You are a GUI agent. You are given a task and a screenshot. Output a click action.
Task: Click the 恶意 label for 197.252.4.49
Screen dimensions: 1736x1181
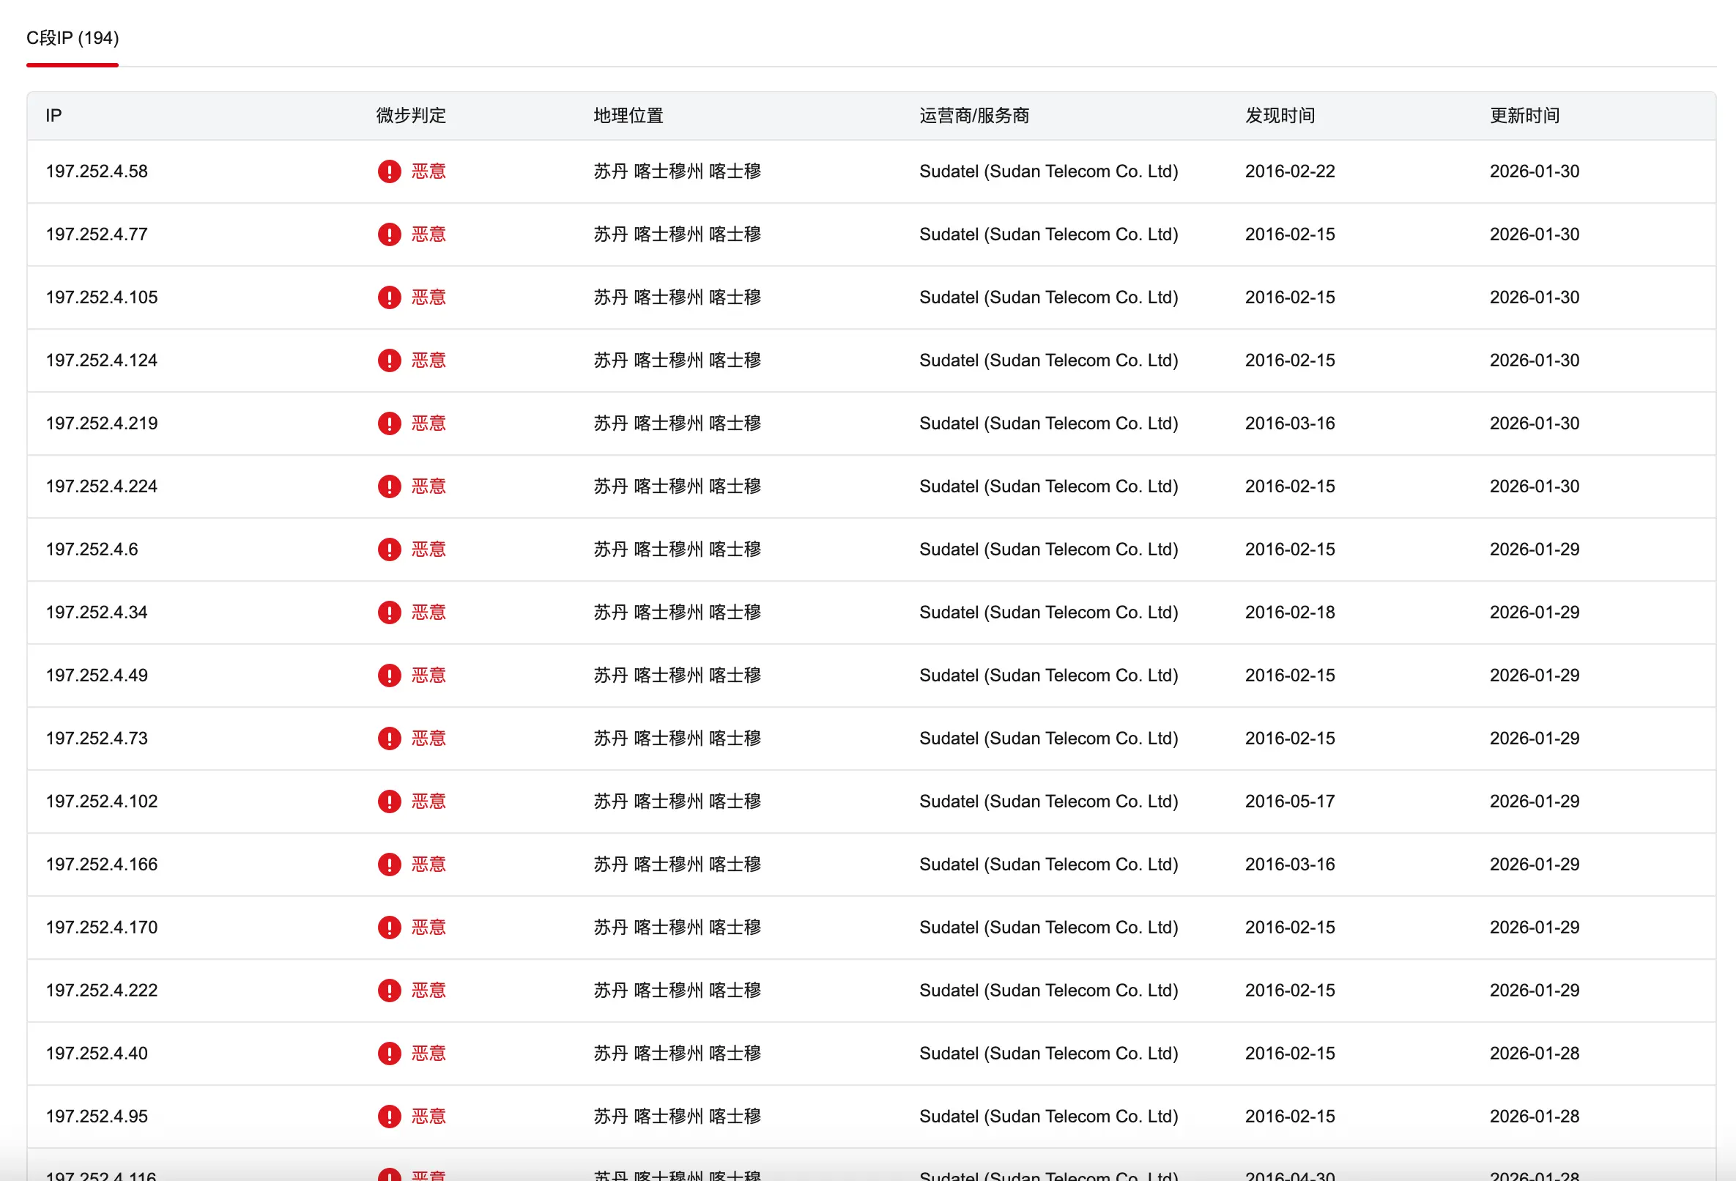click(x=429, y=675)
